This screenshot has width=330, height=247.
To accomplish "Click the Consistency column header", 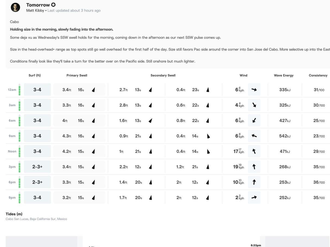I will pyautogui.click(x=318, y=75).
